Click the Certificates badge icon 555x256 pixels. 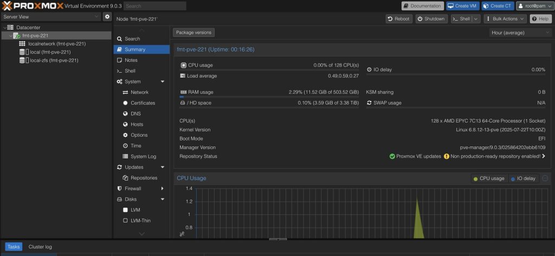tap(125, 103)
